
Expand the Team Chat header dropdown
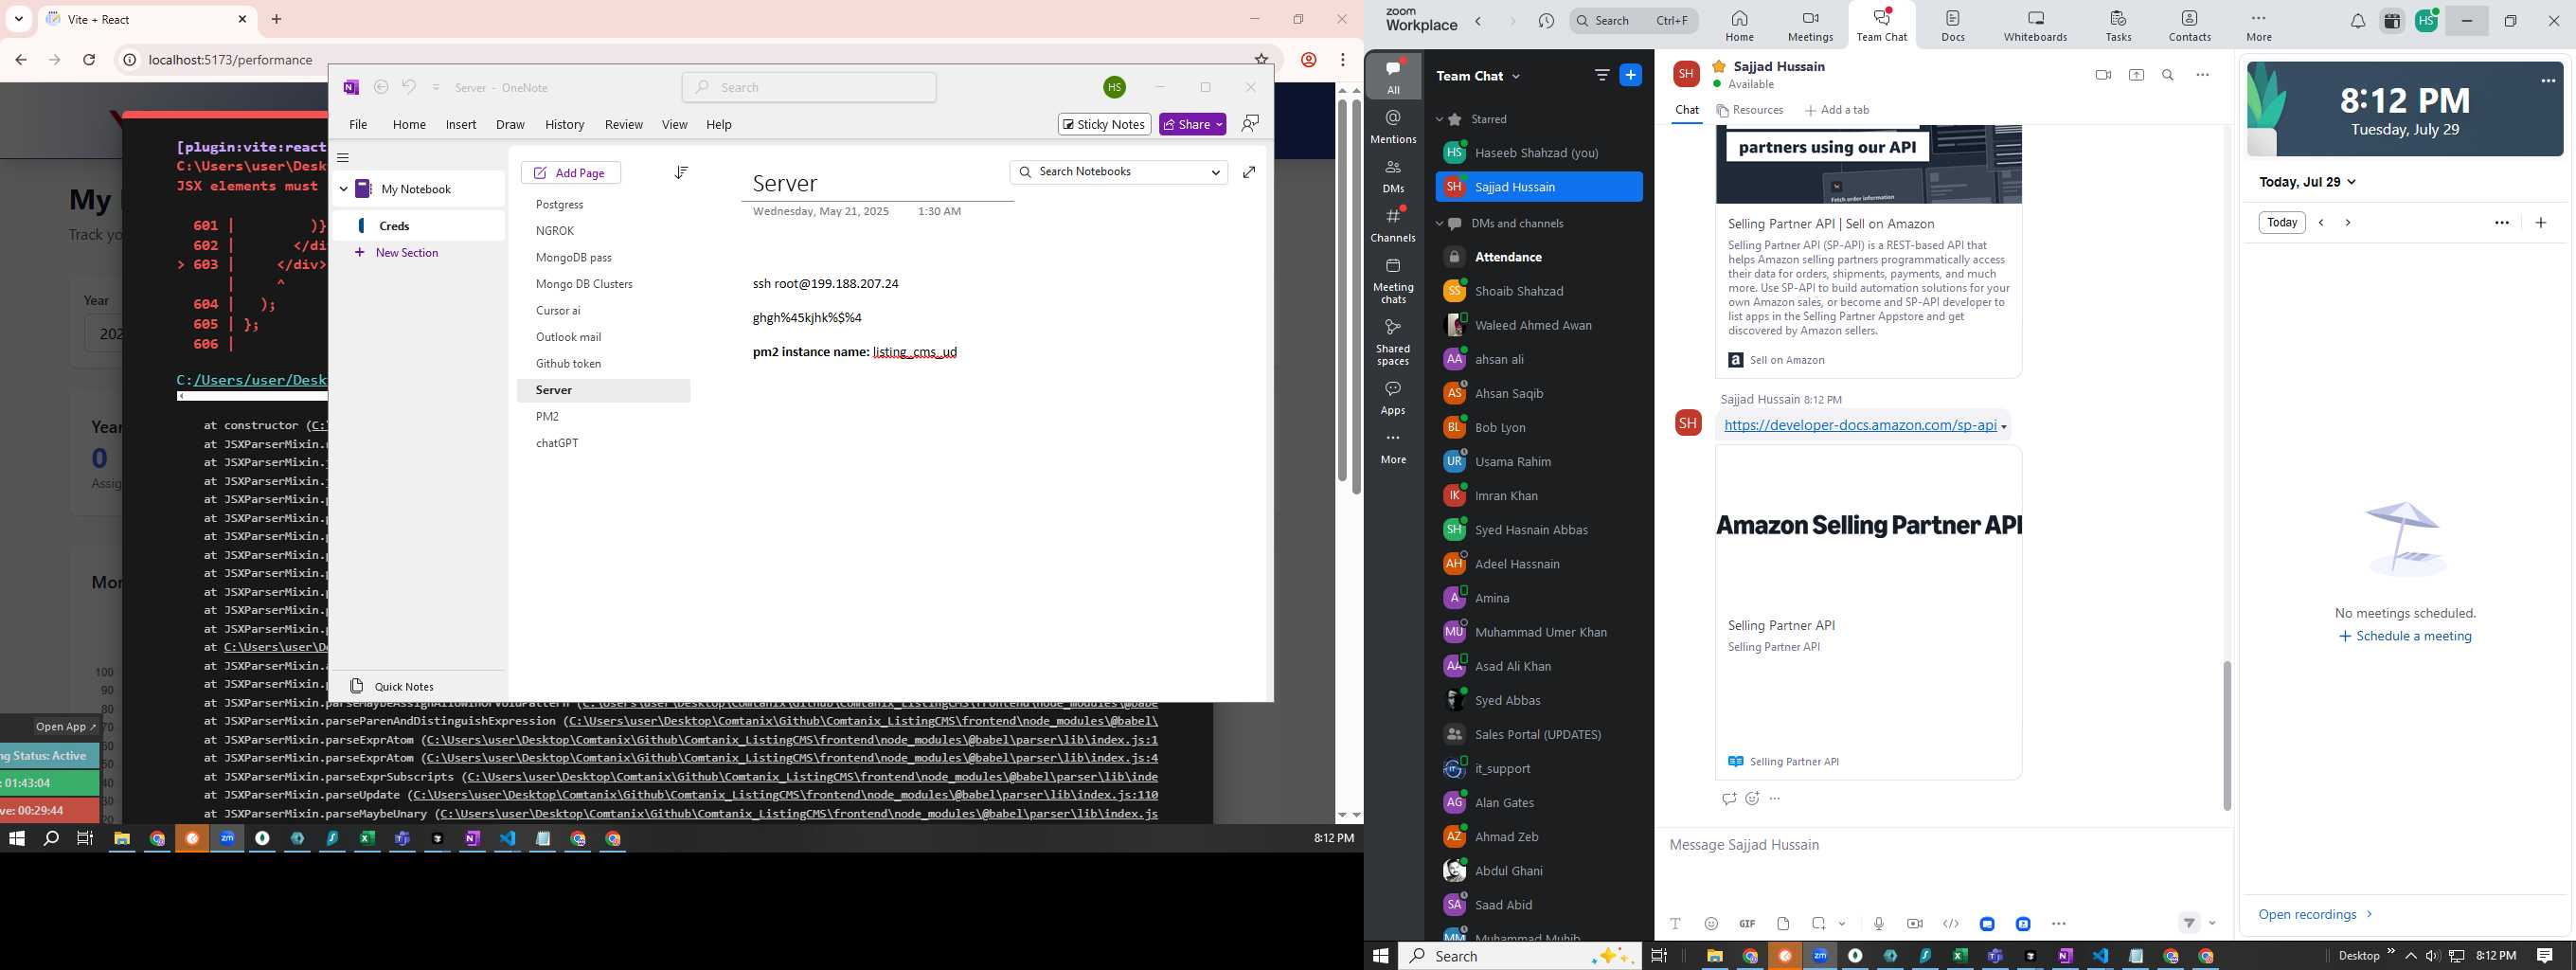(1516, 76)
